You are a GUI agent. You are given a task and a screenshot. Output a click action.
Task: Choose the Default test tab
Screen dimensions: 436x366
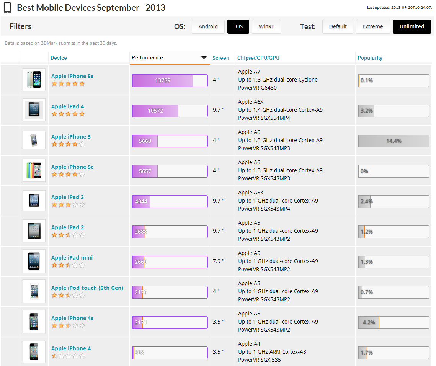coord(338,27)
